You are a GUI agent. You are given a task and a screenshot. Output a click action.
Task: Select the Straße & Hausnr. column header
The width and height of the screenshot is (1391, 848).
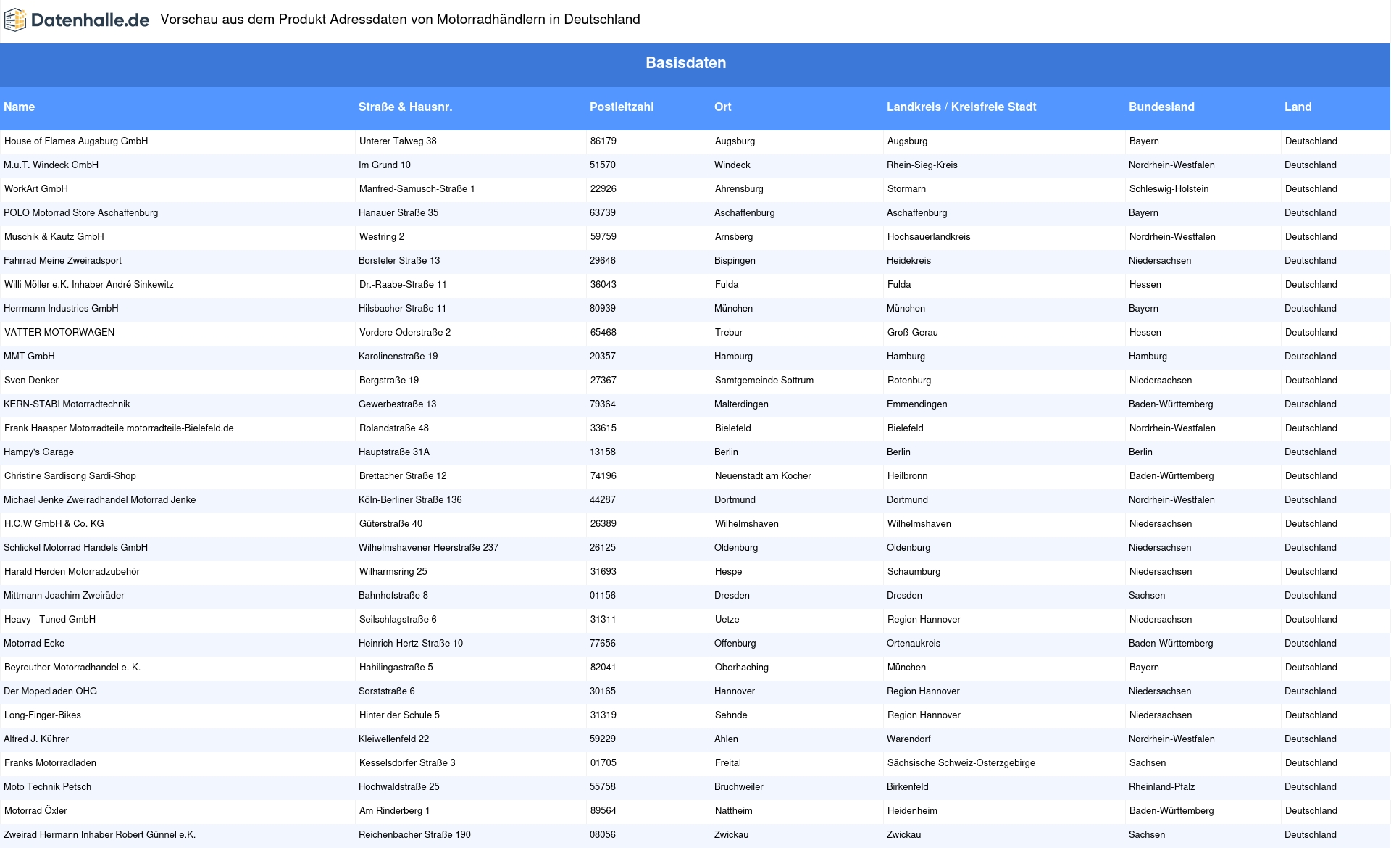(x=405, y=107)
